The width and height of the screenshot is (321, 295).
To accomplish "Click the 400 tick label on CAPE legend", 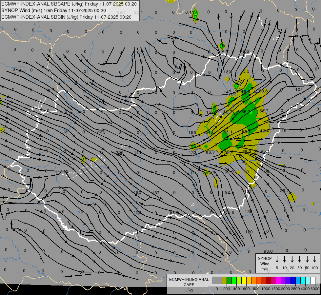I will 236,289.
